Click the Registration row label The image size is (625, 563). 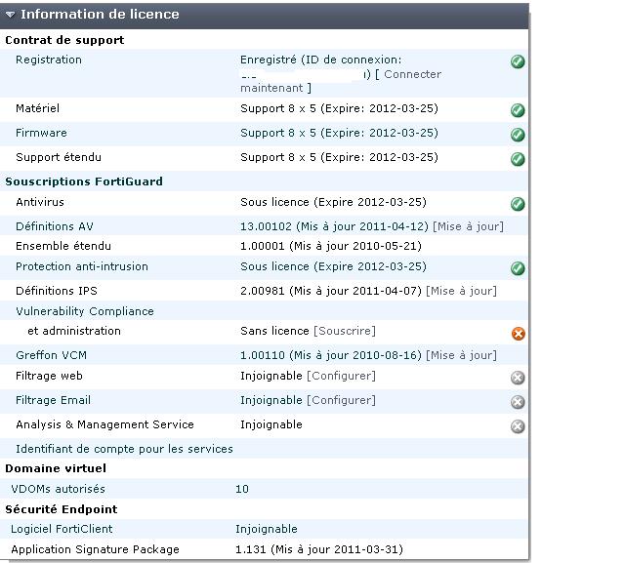click(49, 60)
